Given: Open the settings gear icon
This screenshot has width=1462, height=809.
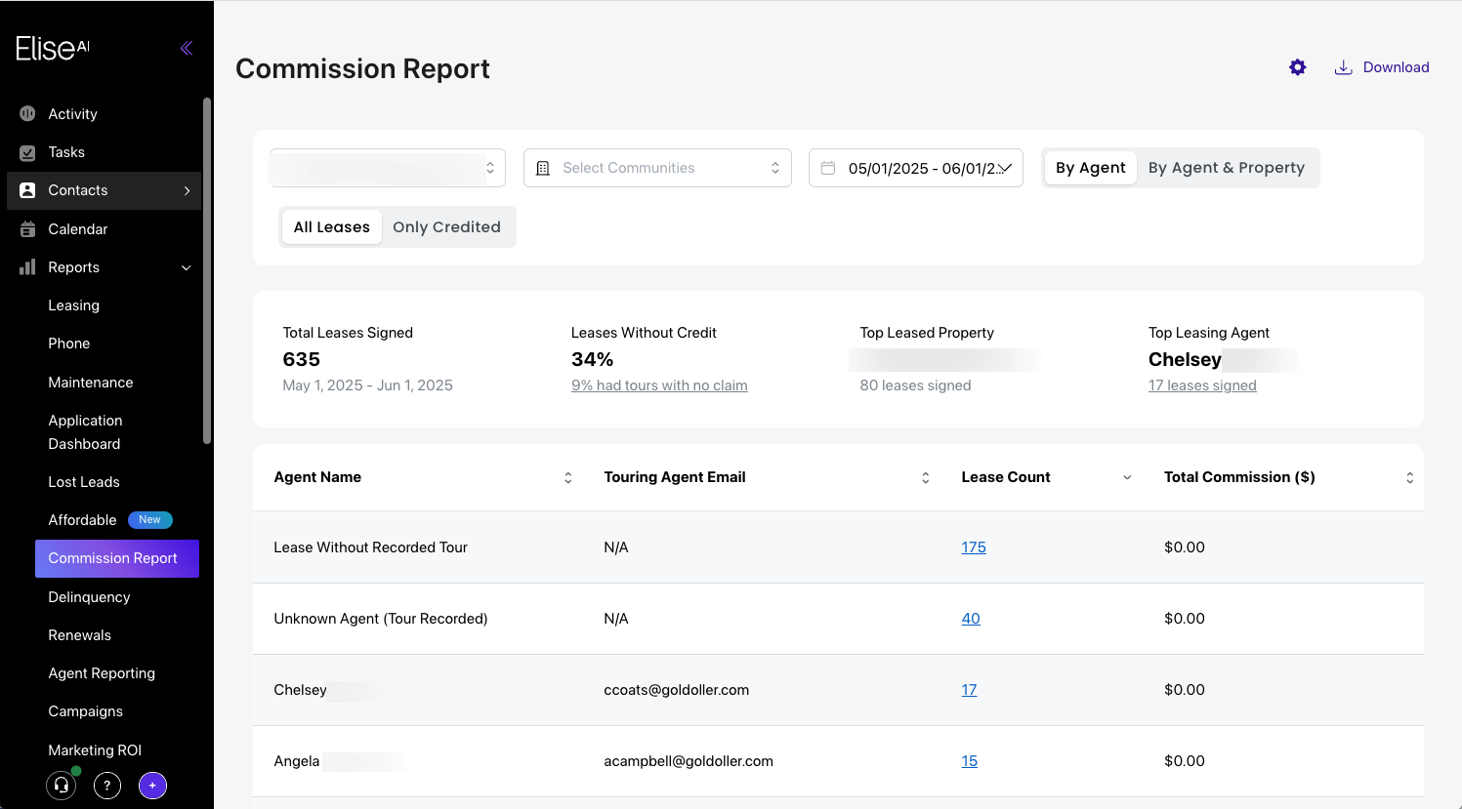Looking at the screenshot, I should [x=1297, y=67].
